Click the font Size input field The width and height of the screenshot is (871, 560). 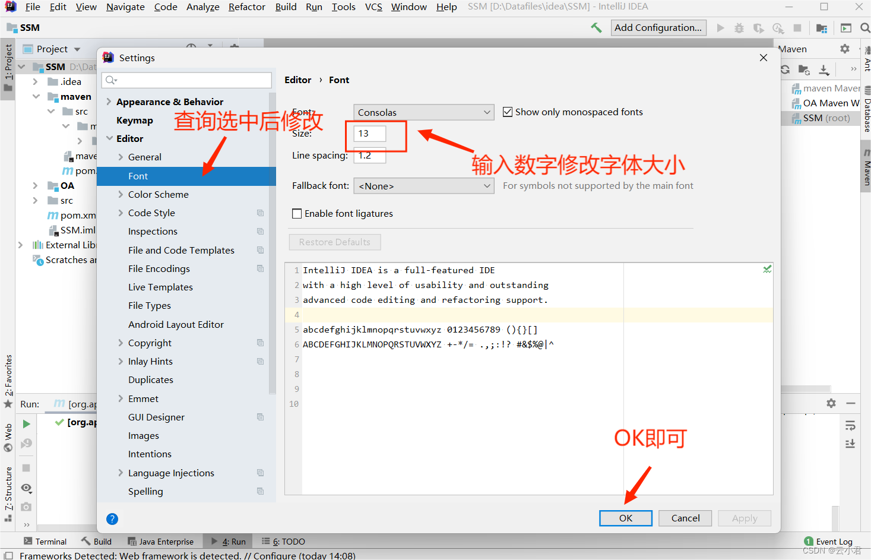click(370, 133)
